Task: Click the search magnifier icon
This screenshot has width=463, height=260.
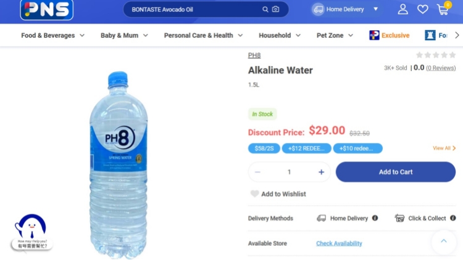Action: pos(265,9)
